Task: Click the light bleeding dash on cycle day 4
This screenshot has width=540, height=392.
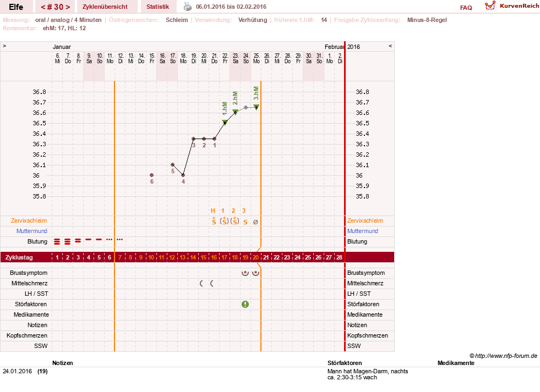Action: click(x=89, y=239)
